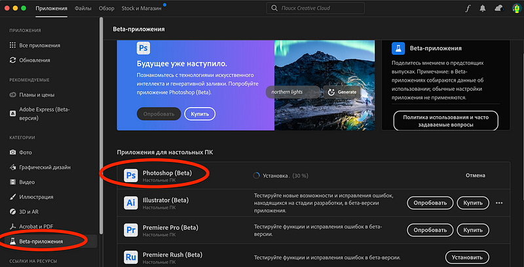The height and width of the screenshot is (267, 524).
Task: Select Все приложения in sidebar
Action: click(40, 45)
